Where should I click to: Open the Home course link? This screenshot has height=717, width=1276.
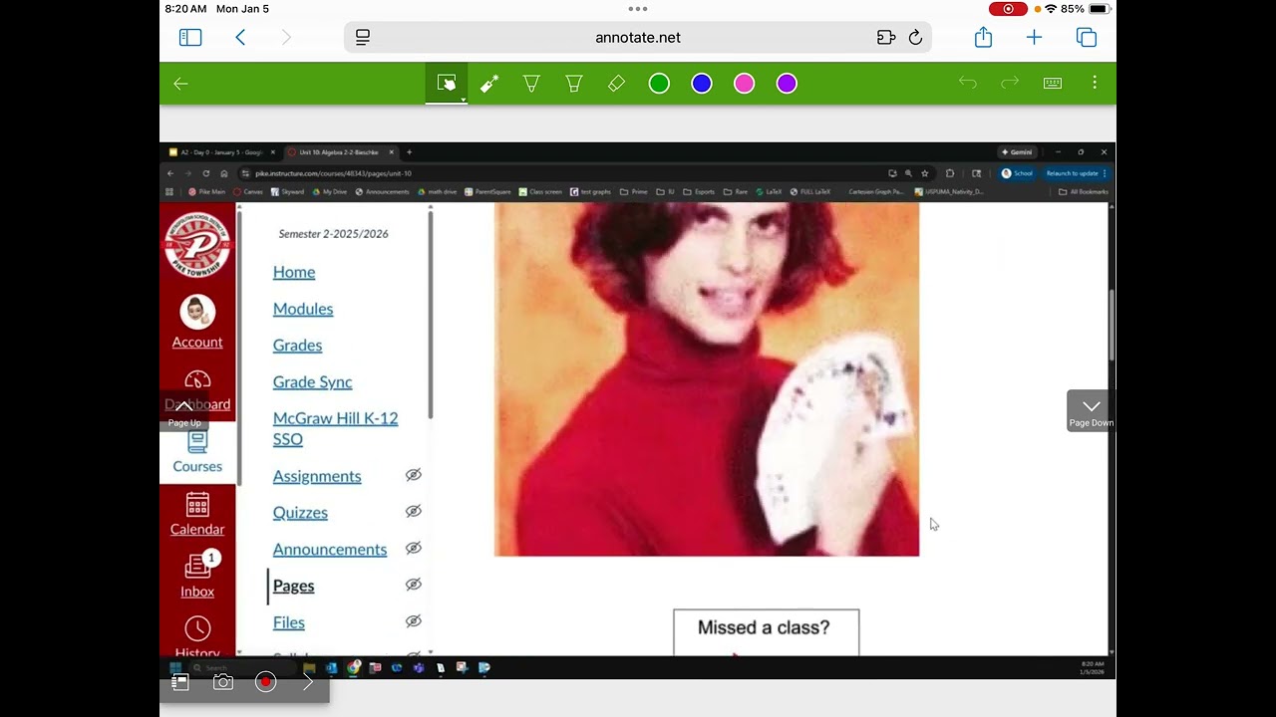294,272
